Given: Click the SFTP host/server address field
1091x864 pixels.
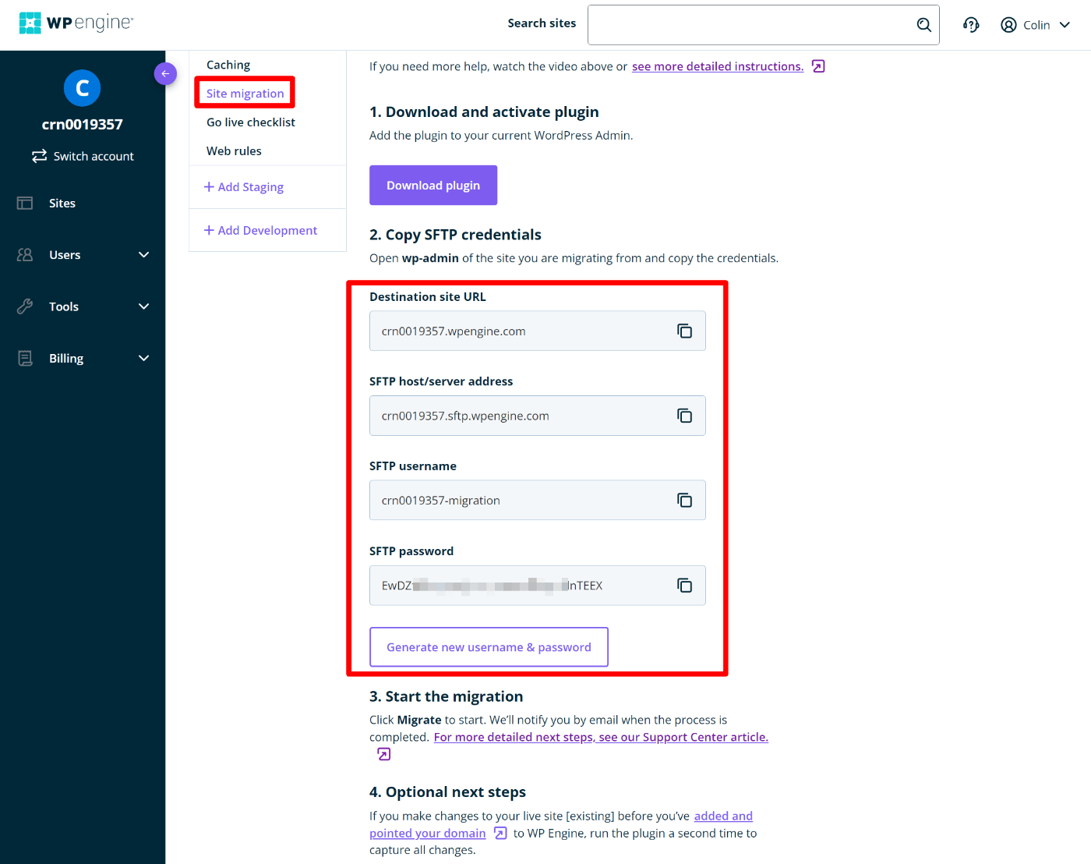Looking at the screenshot, I should click(x=538, y=416).
